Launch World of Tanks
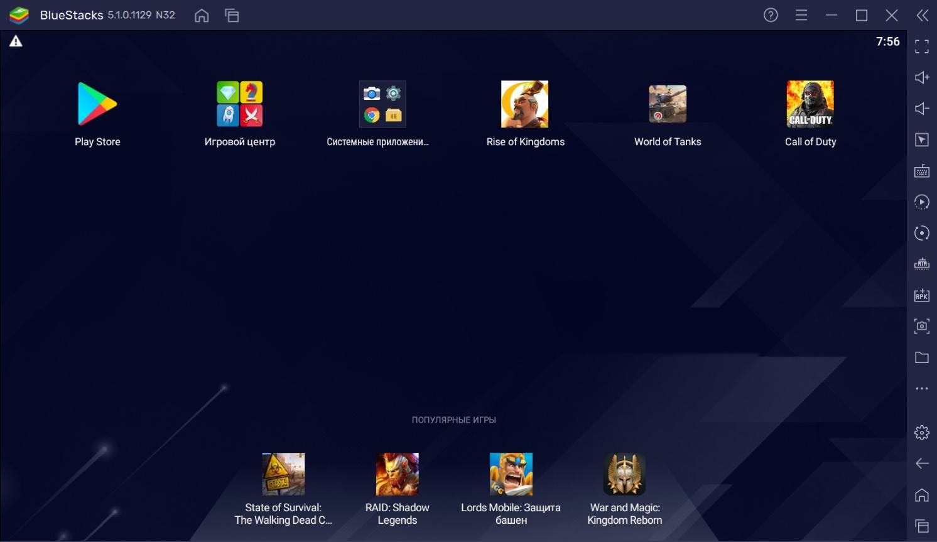937x542 pixels. click(x=668, y=104)
